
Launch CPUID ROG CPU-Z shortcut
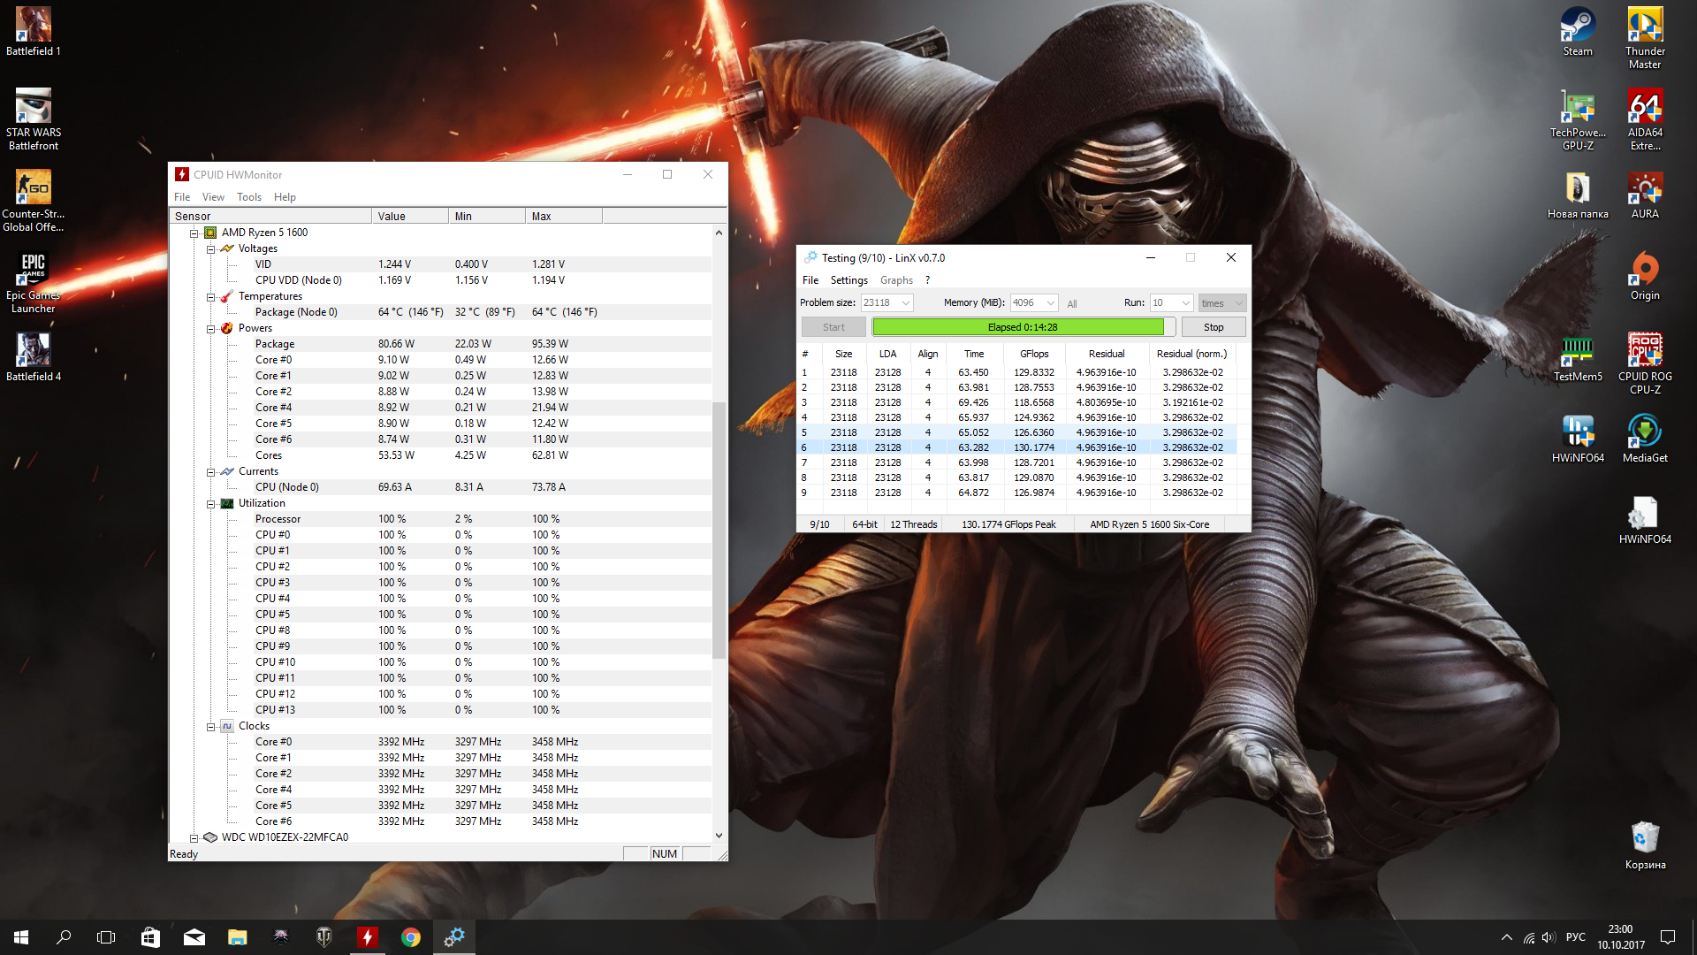[x=1645, y=351]
